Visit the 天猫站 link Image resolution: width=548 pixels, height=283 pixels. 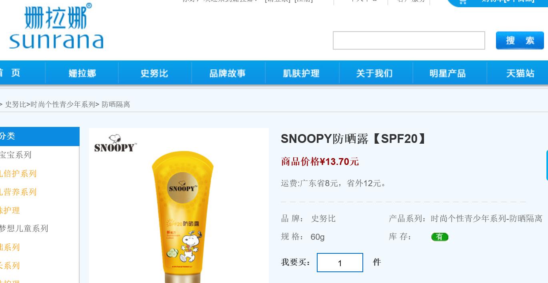coord(520,73)
